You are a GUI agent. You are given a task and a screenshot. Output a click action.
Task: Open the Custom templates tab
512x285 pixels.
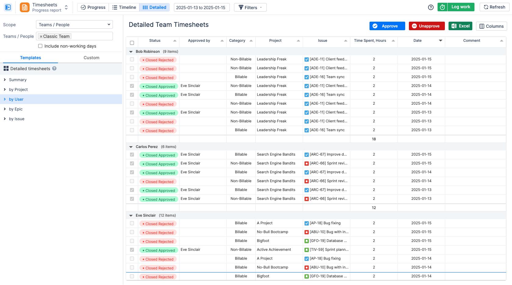[91, 57]
